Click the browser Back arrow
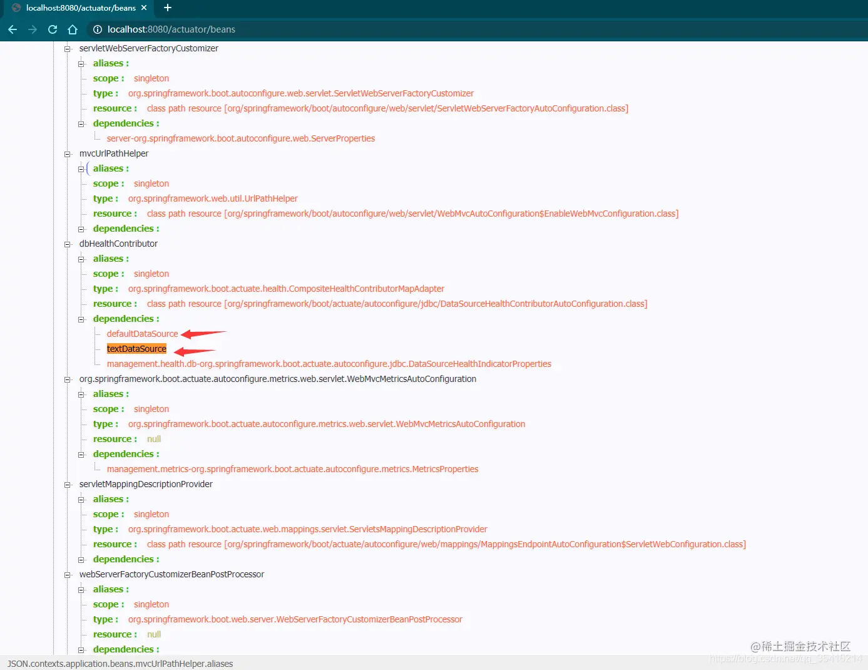 tap(13, 29)
